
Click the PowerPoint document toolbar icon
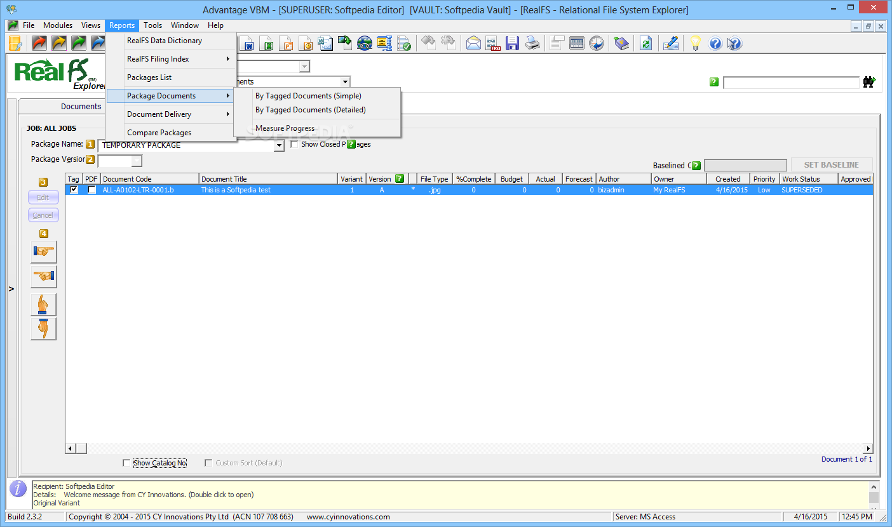tap(287, 44)
